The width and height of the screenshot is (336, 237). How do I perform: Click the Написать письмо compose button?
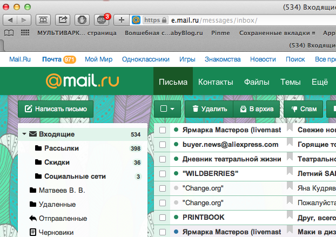click(x=56, y=109)
